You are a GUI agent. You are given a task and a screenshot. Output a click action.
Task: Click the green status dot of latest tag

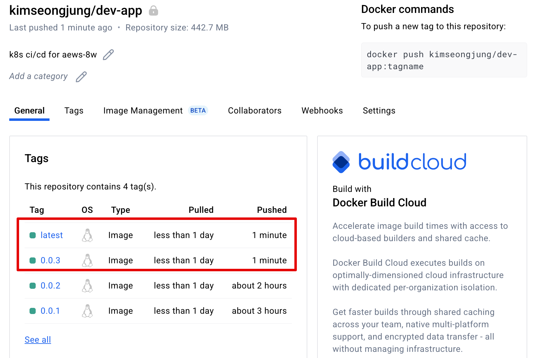click(x=33, y=235)
